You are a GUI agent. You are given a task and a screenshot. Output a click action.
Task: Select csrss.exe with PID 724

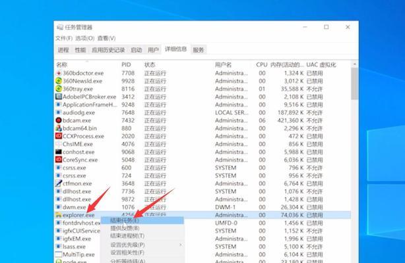point(202,176)
